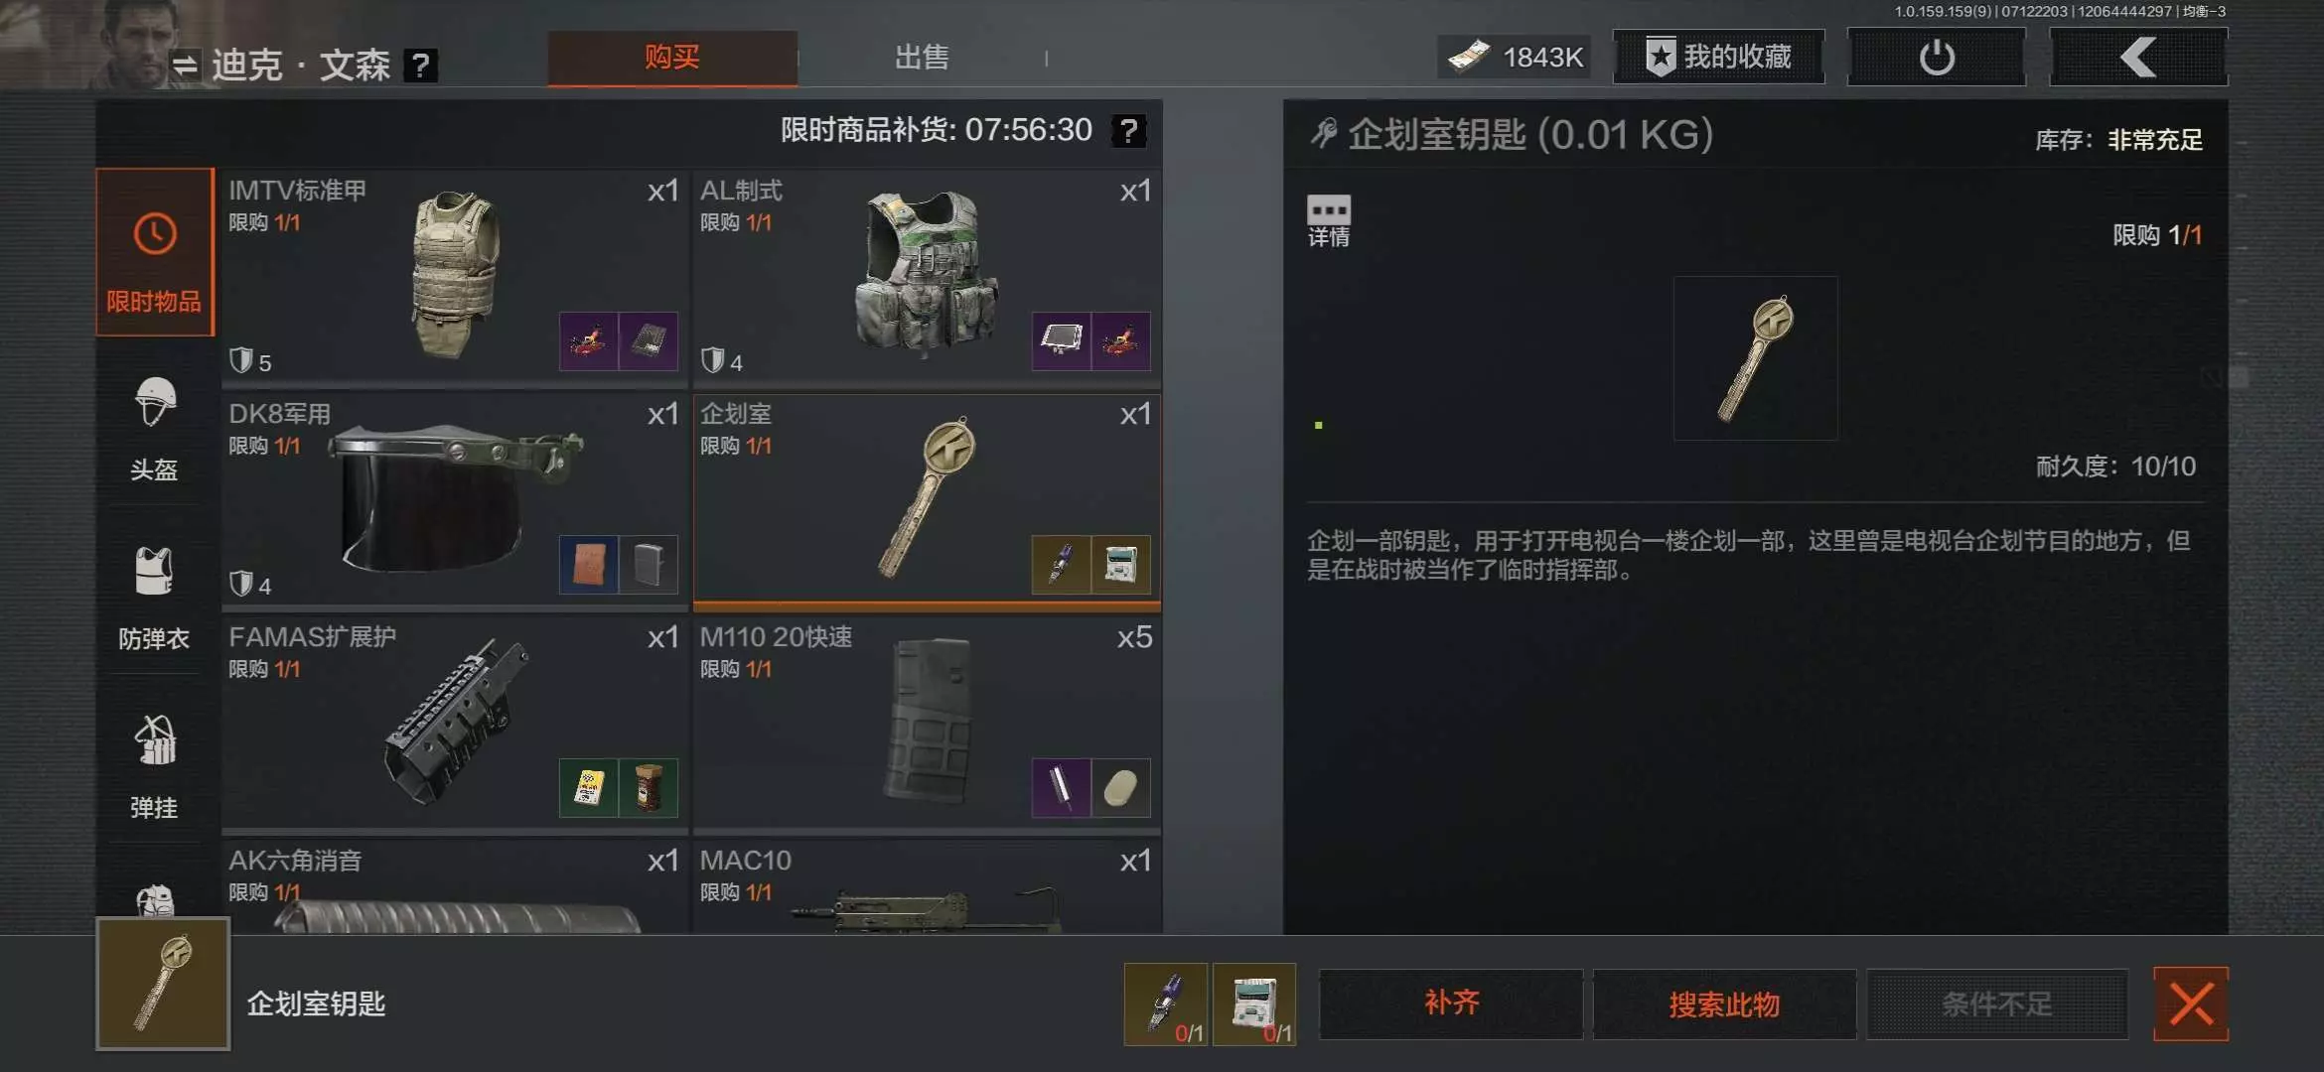Viewport: 2324px width, 1072px height.
Task: Open the 详情 details icon
Action: (x=1329, y=221)
